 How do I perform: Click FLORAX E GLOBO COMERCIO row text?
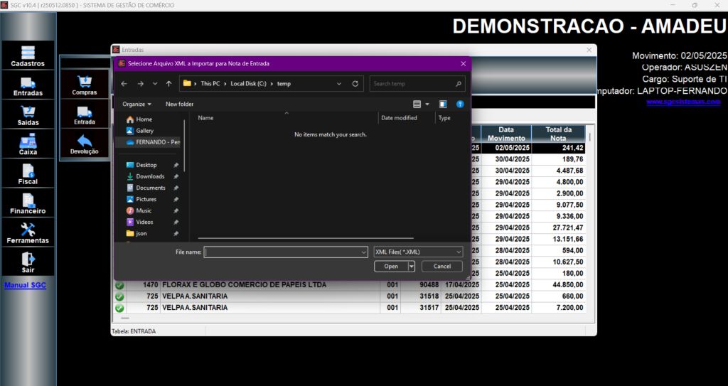245,285
